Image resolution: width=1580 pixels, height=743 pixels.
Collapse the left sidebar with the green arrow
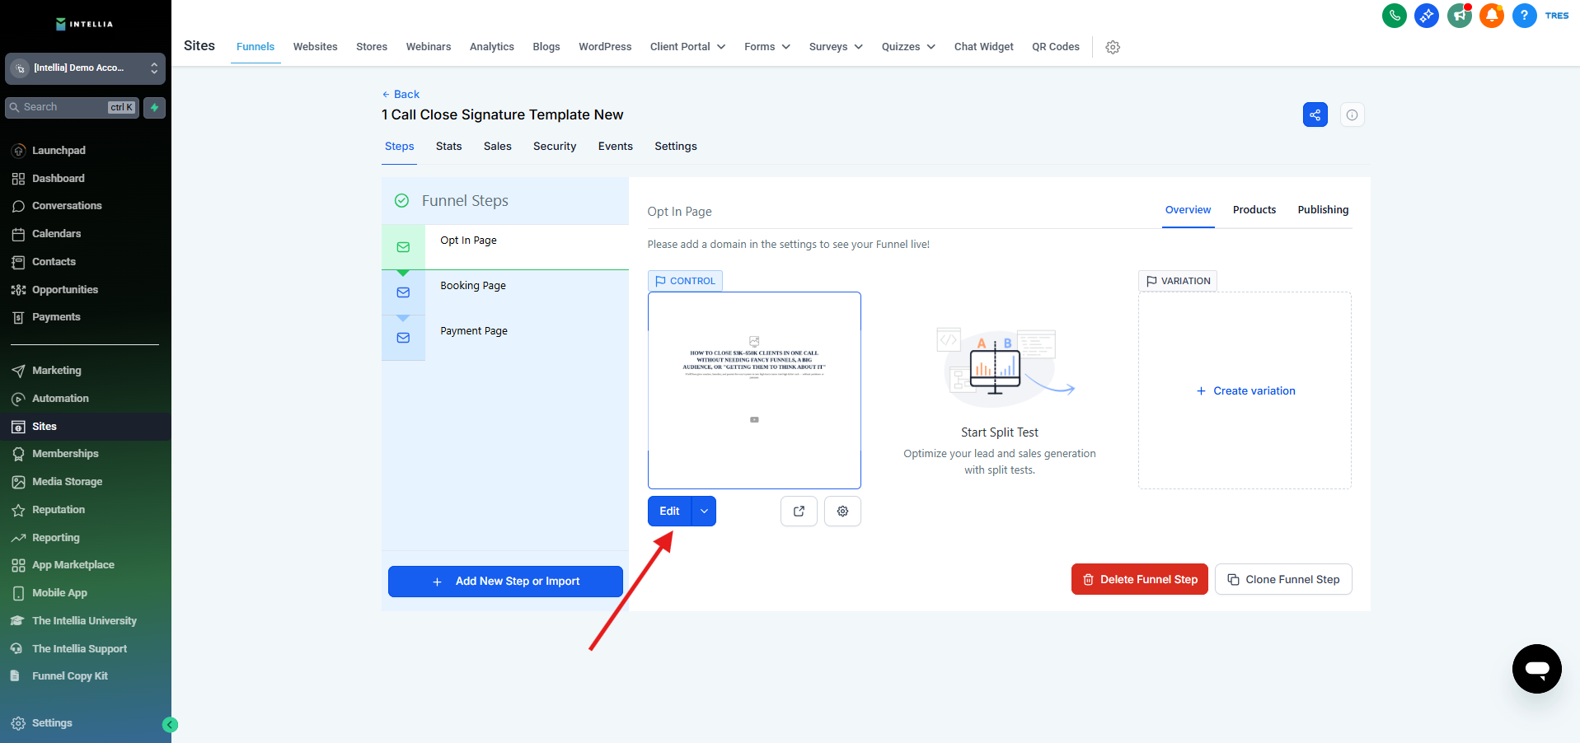(x=171, y=725)
